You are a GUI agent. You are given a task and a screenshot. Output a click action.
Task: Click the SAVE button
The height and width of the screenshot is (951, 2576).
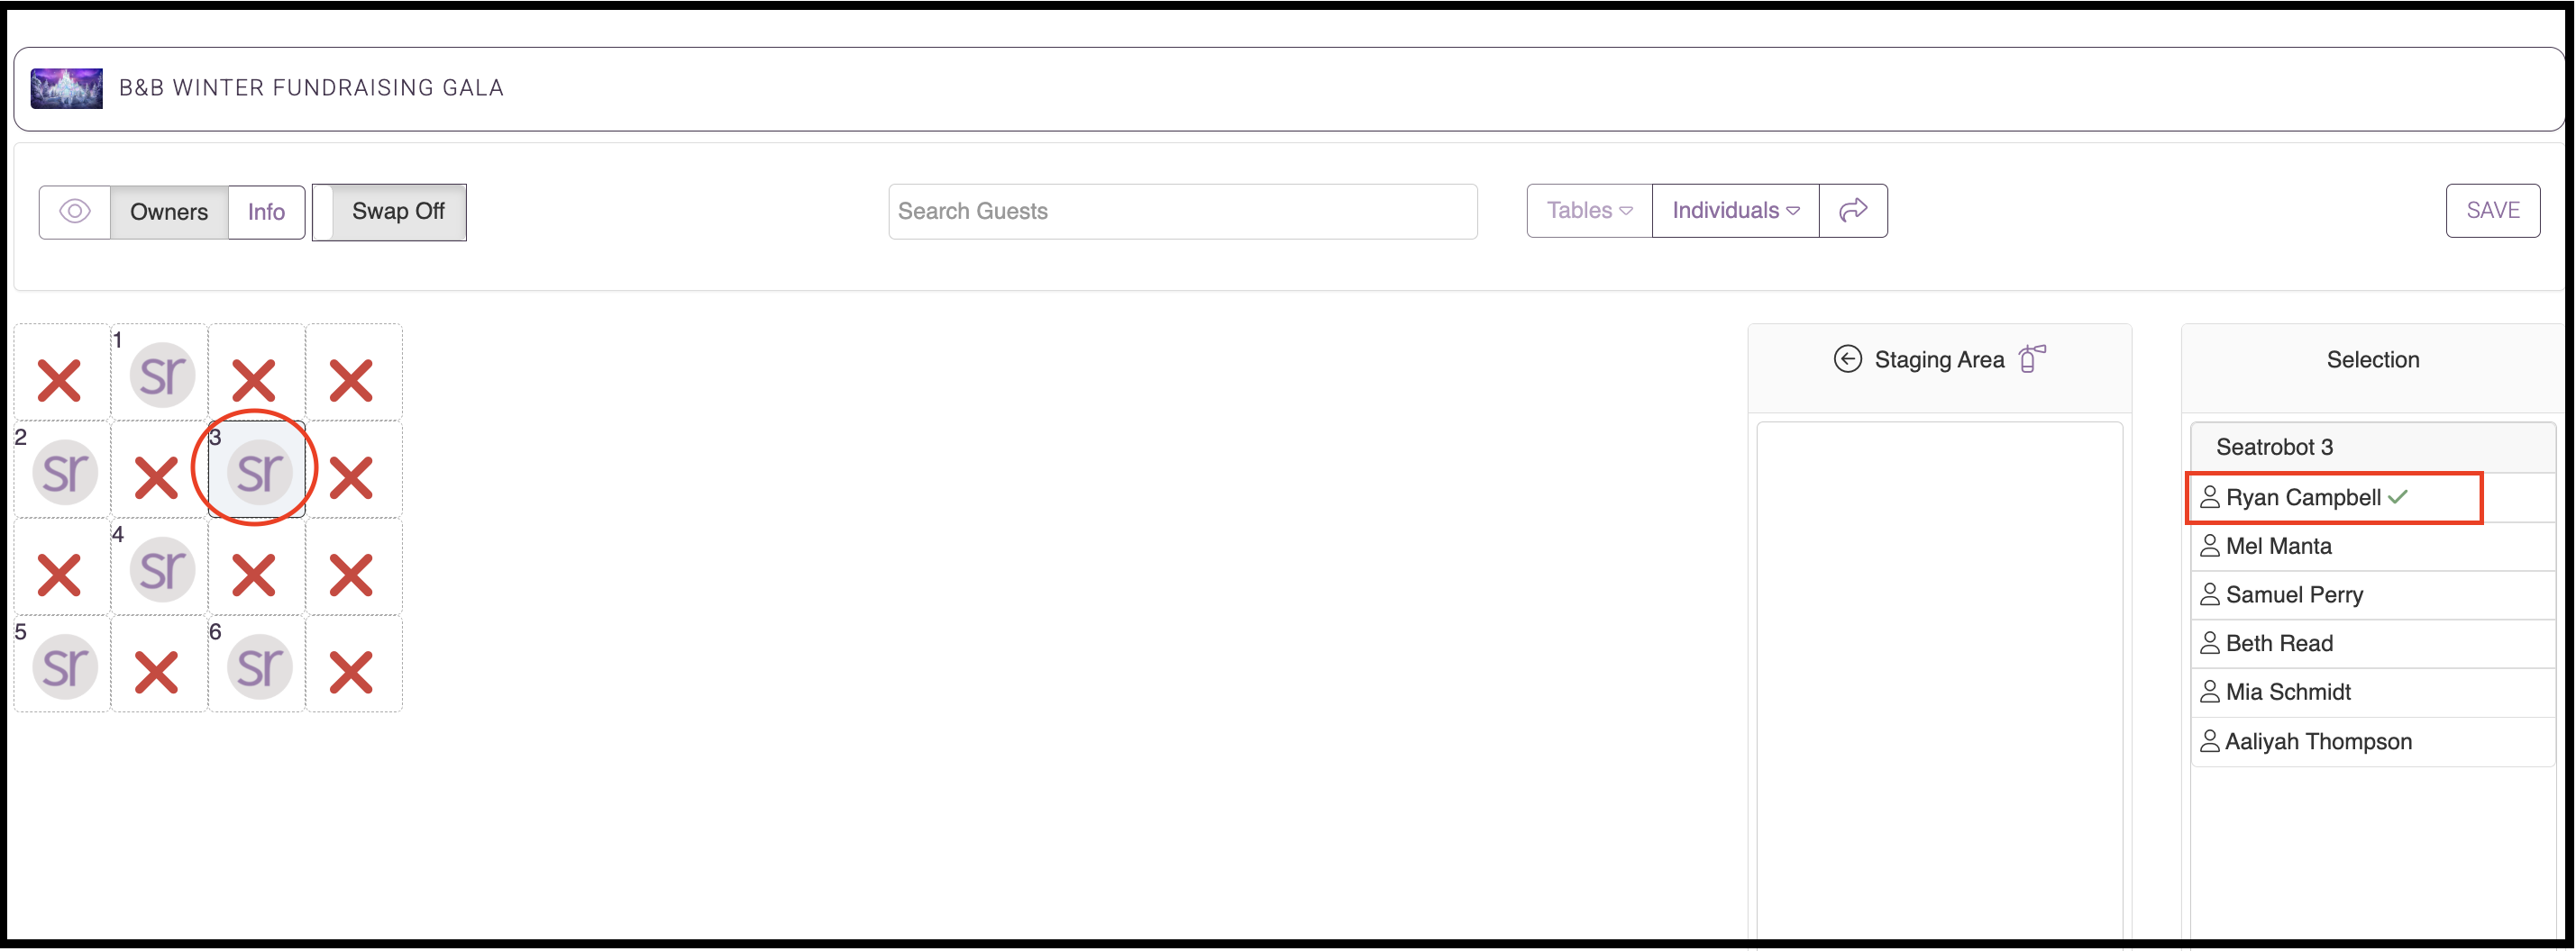[x=2492, y=211]
